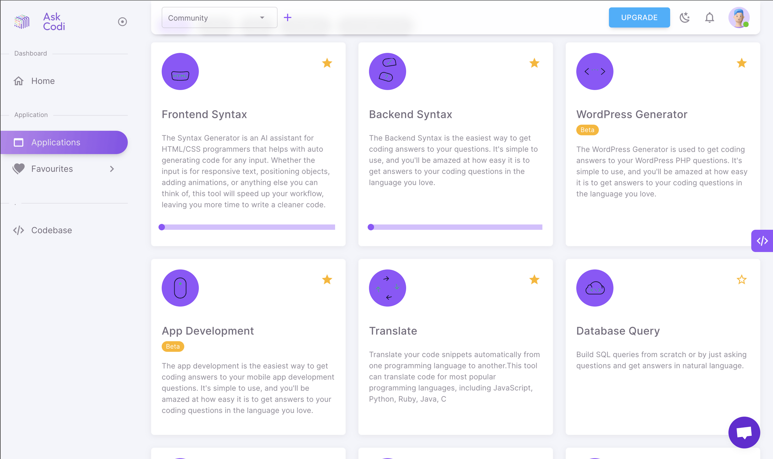Viewport: 773px width, 459px height.
Task: Collapse the Community selector chevron
Action: (x=262, y=18)
